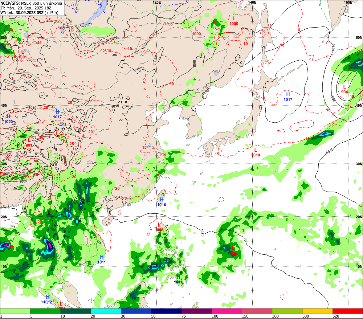Click the dark green 10–20 legend swatch
Image resolution: width=363 pixels, height=319 pixels.
pyautogui.click(x=76, y=311)
